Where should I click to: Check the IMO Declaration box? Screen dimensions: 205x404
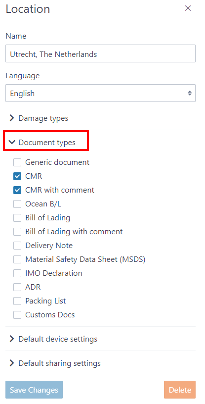click(17, 273)
